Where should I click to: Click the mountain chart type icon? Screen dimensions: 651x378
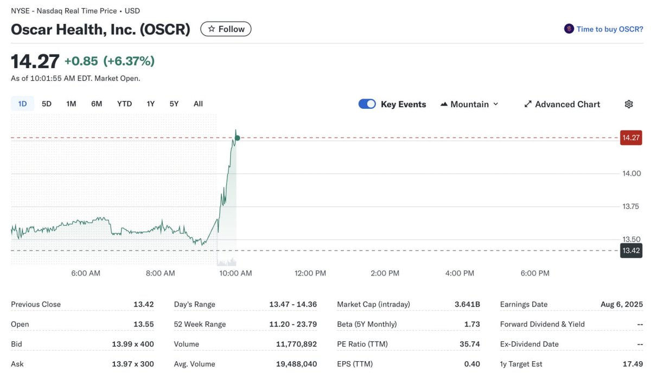[x=444, y=104]
